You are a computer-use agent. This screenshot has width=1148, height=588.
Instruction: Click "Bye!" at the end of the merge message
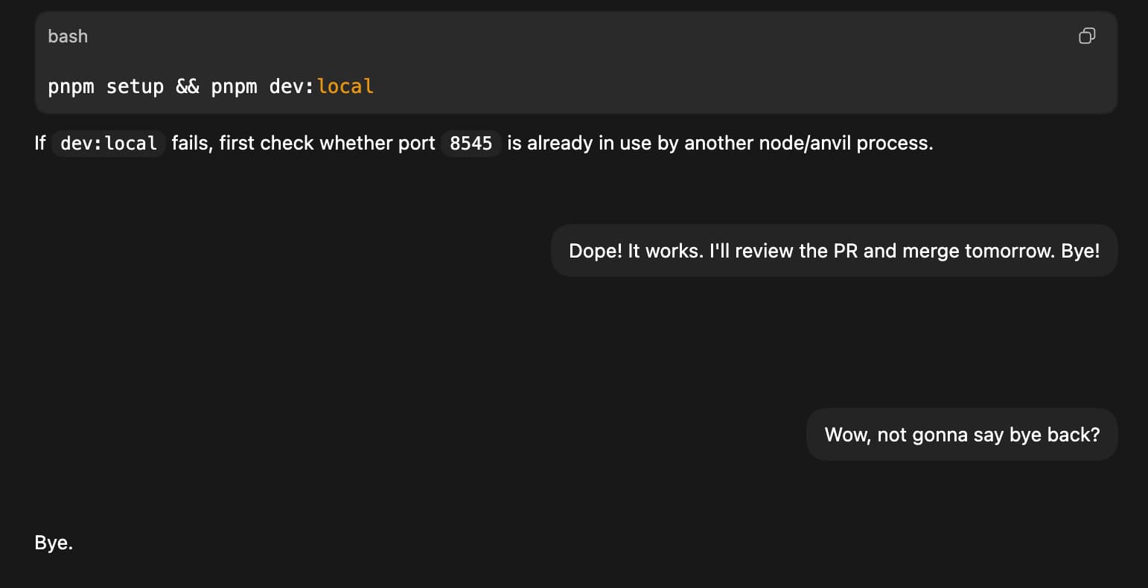(1080, 251)
